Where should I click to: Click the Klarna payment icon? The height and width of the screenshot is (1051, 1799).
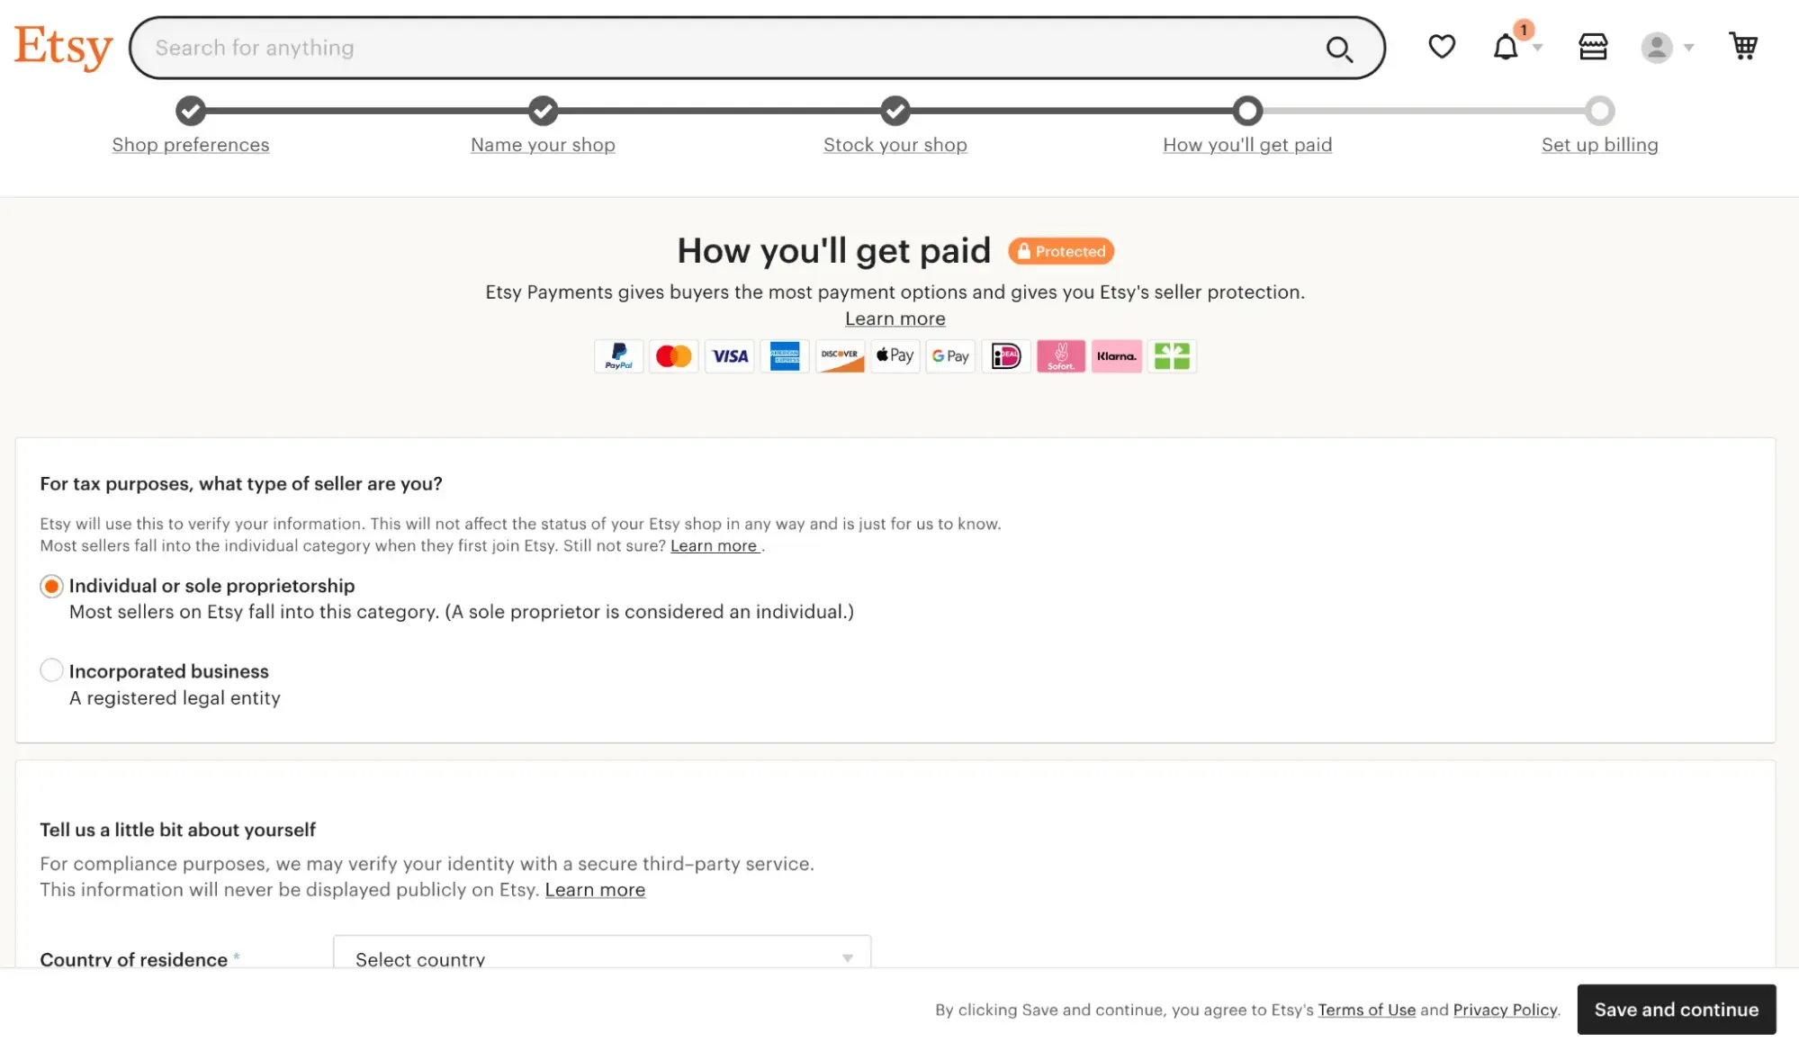pyautogui.click(x=1115, y=355)
